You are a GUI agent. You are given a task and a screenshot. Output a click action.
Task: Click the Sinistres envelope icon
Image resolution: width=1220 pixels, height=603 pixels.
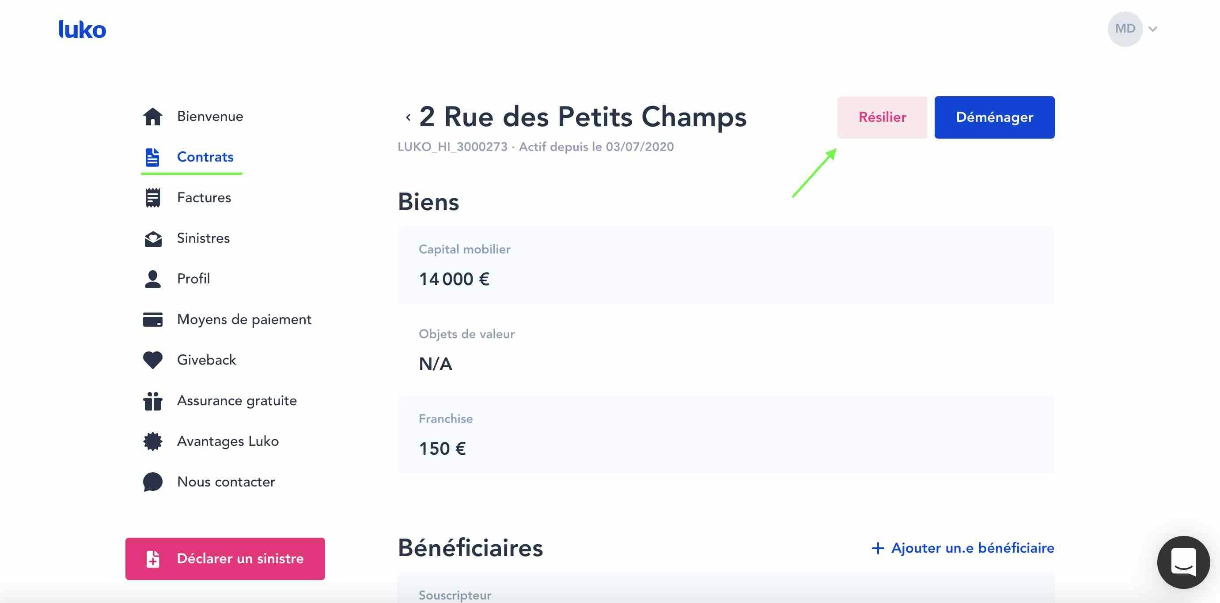pos(152,238)
